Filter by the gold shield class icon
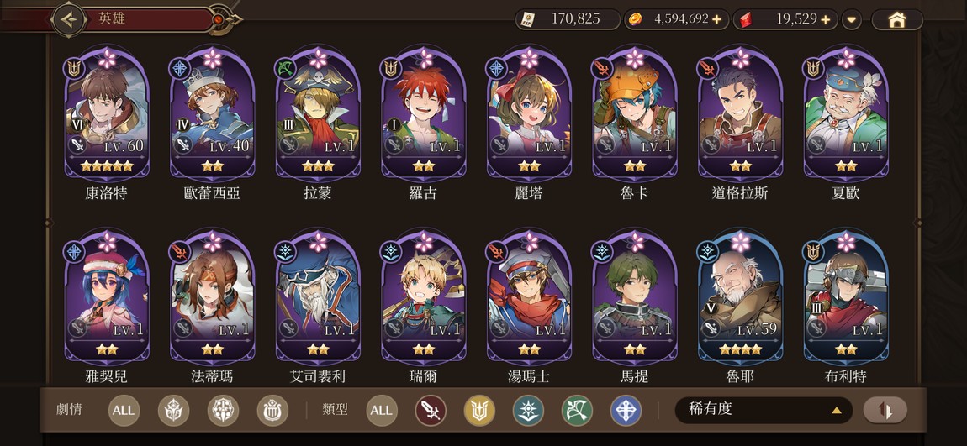Screen dimensions: 967x446 479,411
